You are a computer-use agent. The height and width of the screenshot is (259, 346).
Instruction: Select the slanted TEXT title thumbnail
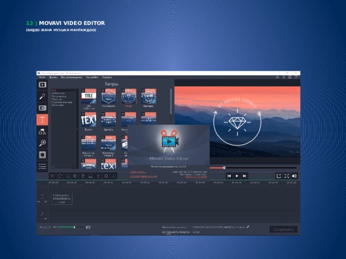click(89, 120)
